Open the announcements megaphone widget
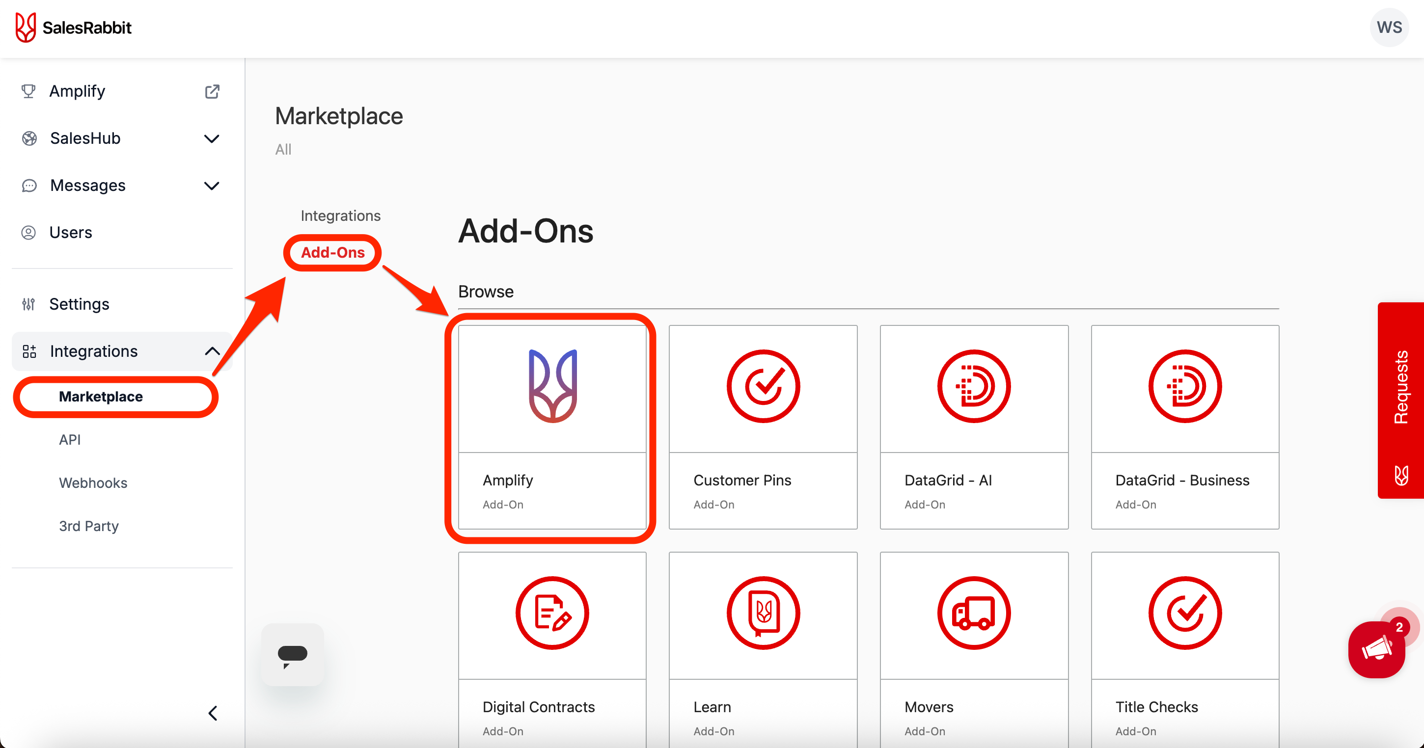The height and width of the screenshot is (748, 1424). (1376, 650)
